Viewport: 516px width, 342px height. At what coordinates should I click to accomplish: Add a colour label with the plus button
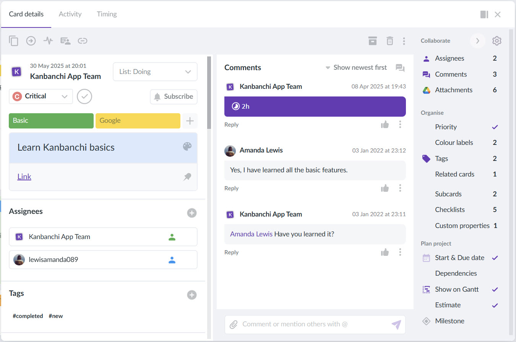[x=190, y=121]
